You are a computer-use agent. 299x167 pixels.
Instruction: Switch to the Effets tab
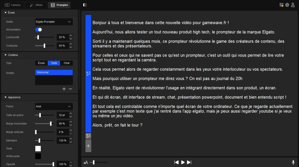click(x=36, y=5)
